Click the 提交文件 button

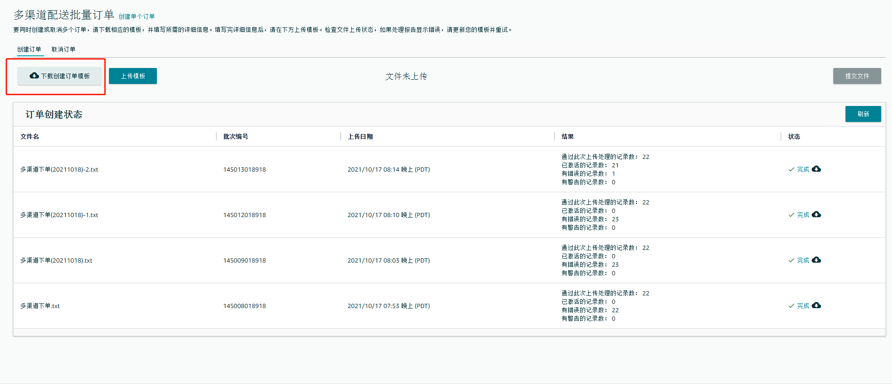(x=857, y=76)
